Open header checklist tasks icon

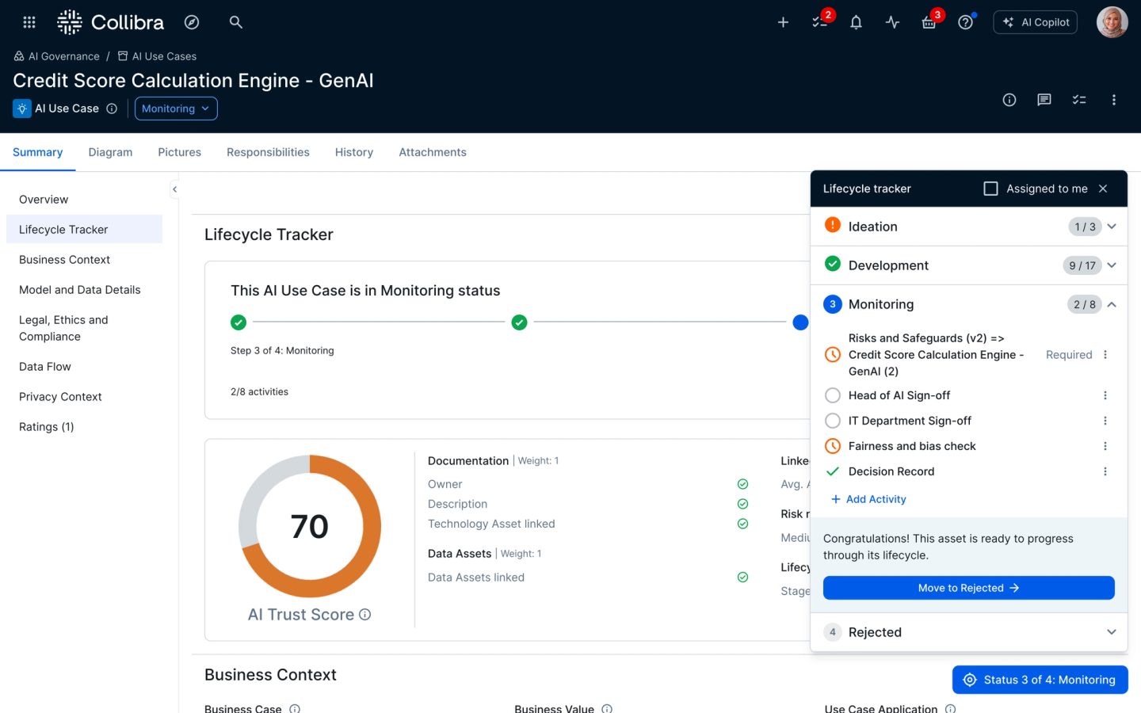point(1079,100)
